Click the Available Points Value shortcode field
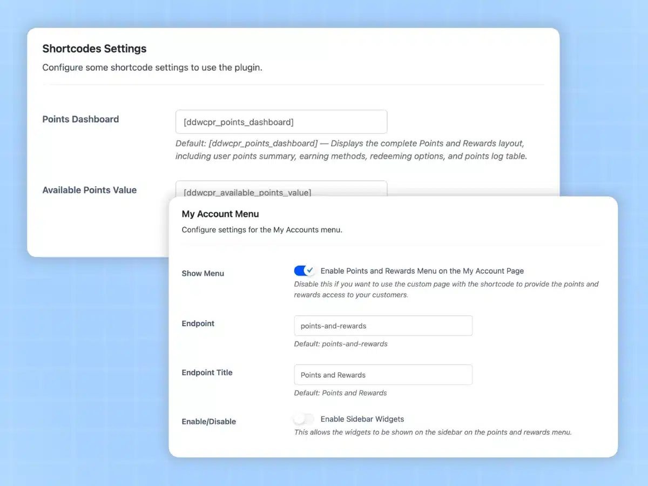Screen dimensions: 648x486 (x=281, y=188)
